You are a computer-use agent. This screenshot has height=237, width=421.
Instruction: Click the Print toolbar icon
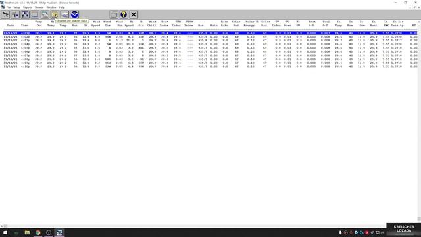(114, 14)
